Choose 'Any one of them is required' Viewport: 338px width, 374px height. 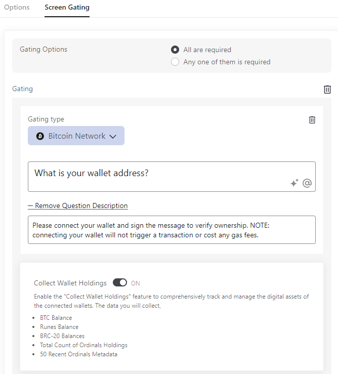[x=175, y=62]
